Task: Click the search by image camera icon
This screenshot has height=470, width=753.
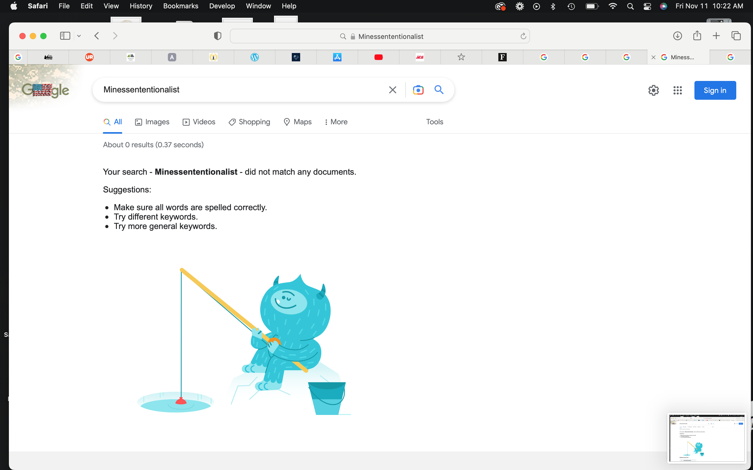Action: pyautogui.click(x=418, y=90)
